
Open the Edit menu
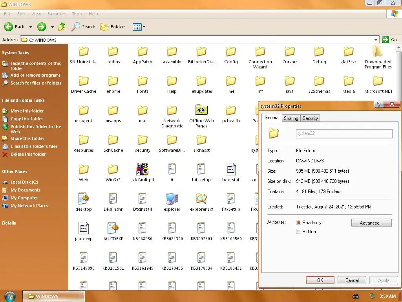pyautogui.click(x=21, y=14)
